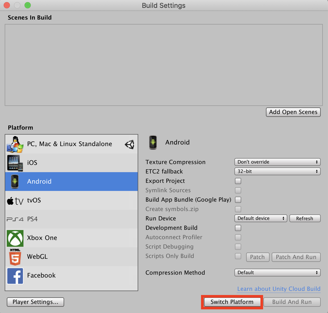Click the Add Open Scenes button
This screenshot has height=313, width=328.
tap(293, 112)
